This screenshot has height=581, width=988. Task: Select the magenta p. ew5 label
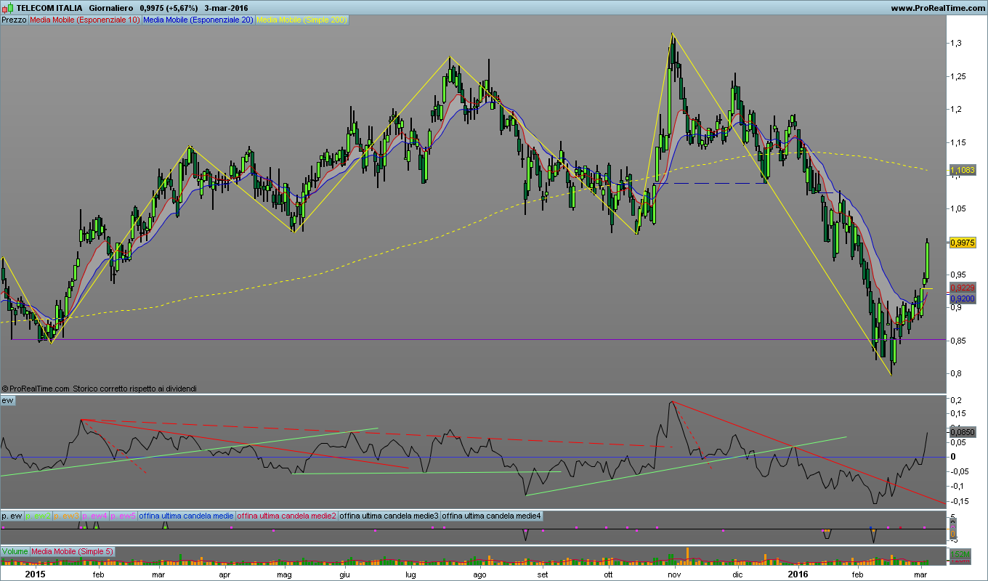point(123,516)
